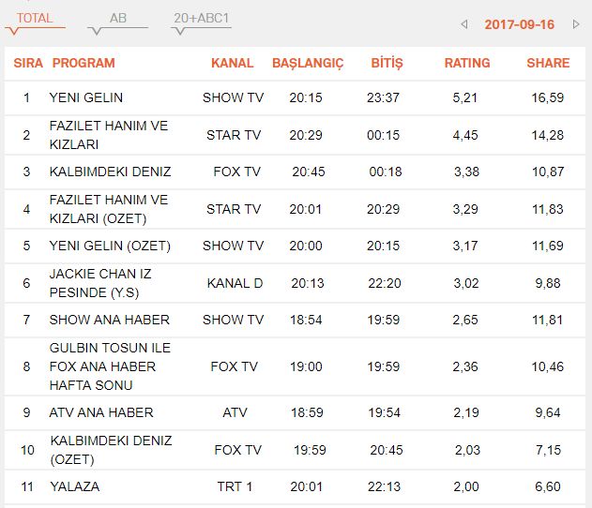The image size is (592, 508).
Task: Sort by the PROGRAM column header
Action: (83, 63)
